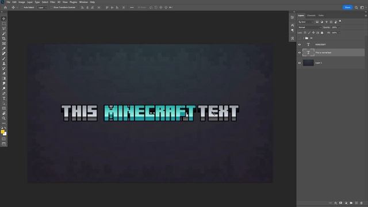Select the Rectangle shape tool
This screenshot has height=207, width=368.
pos(4,108)
